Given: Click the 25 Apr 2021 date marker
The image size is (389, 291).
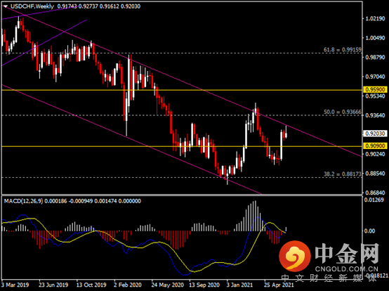Looking at the screenshot, I should (279, 285).
